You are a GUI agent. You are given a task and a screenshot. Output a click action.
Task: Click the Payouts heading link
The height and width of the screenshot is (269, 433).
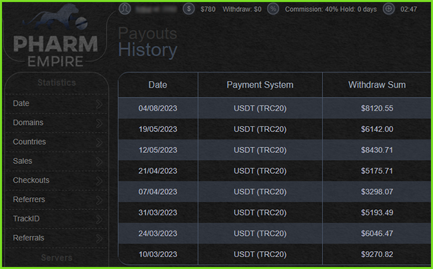[148, 33]
